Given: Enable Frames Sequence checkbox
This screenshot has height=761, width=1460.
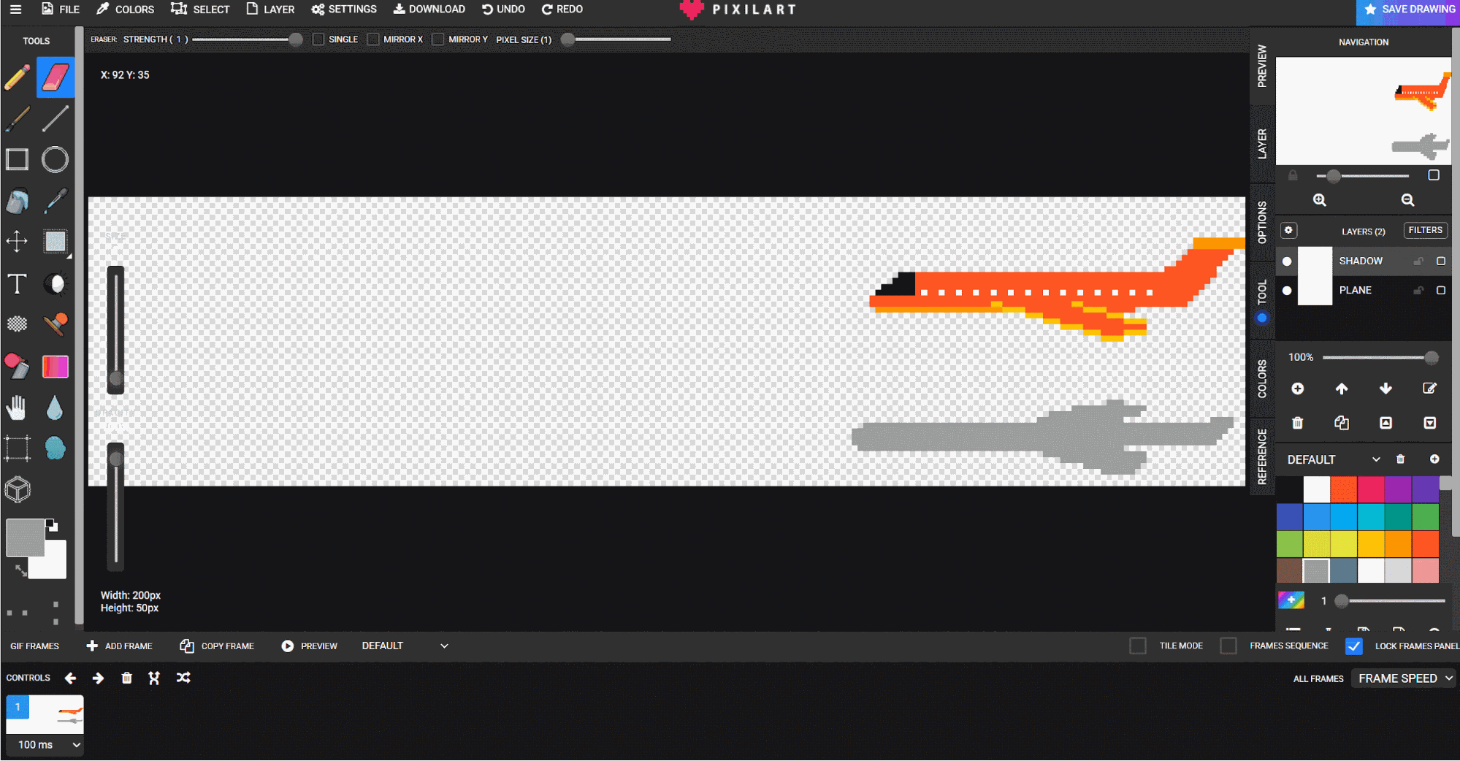Looking at the screenshot, I should pos(1228,646).
